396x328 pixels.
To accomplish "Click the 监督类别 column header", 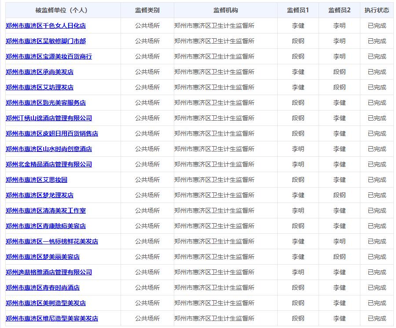I will pos(147,10).
